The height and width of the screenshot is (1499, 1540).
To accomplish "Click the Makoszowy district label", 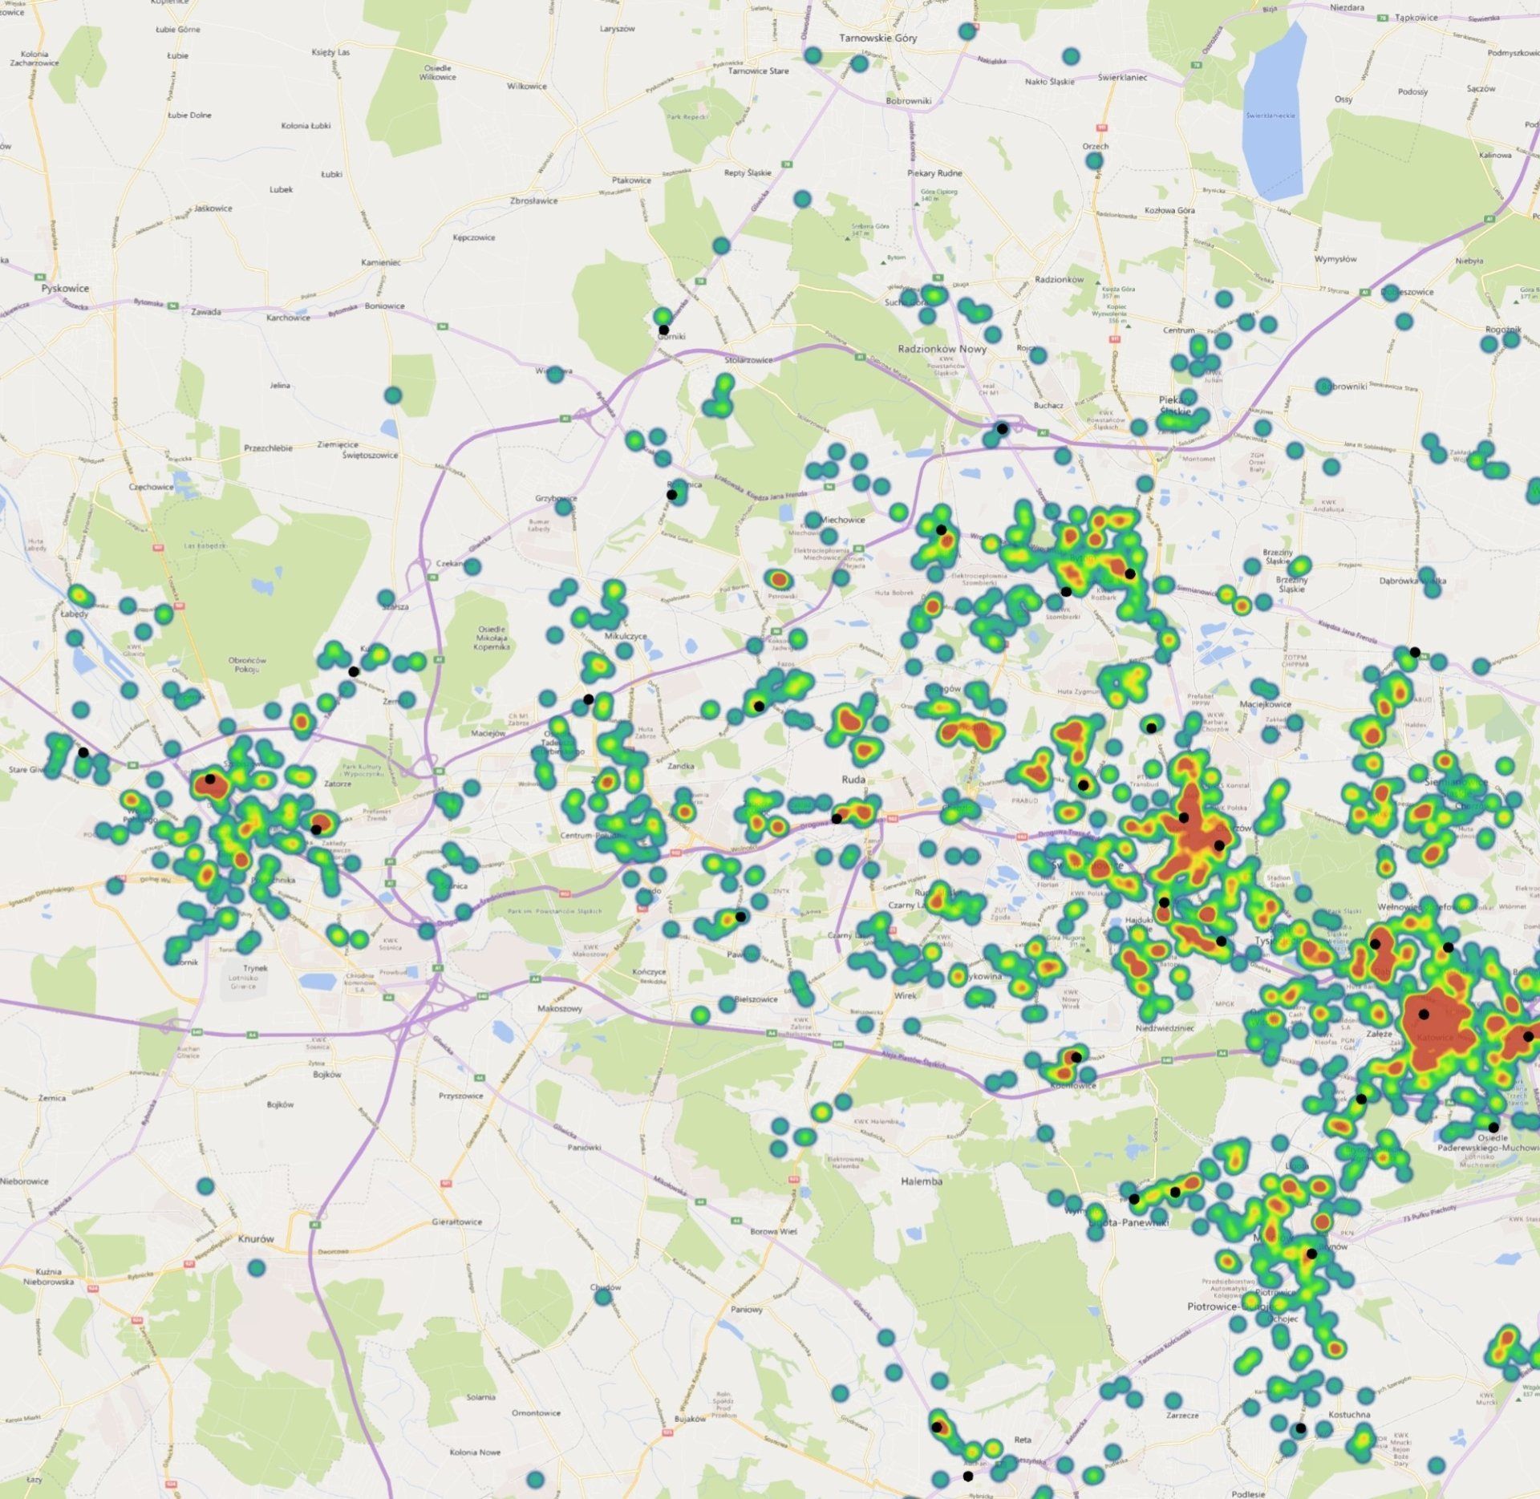I will [559, 1008].
